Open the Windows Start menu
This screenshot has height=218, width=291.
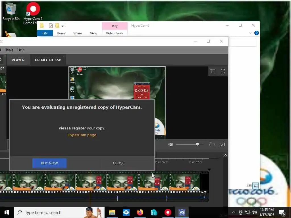point(7,212)
